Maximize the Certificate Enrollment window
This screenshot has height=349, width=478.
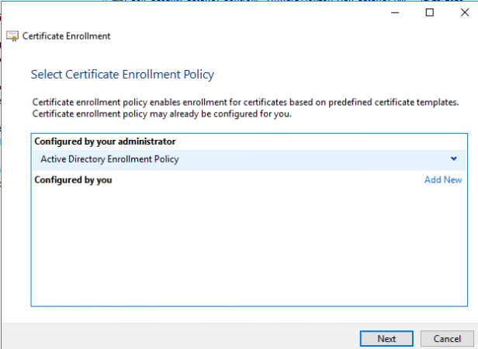(430, 12)
